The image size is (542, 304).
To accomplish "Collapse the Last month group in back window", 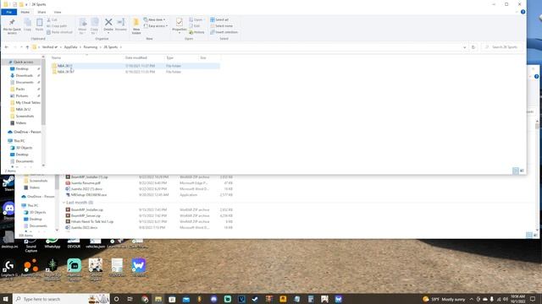I will [64, 203].
